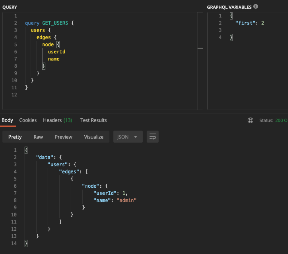Image resolution: width=288 pixels, height=254 pixels.
Task: Switch to the Preview response view
Action: [63, 137]
